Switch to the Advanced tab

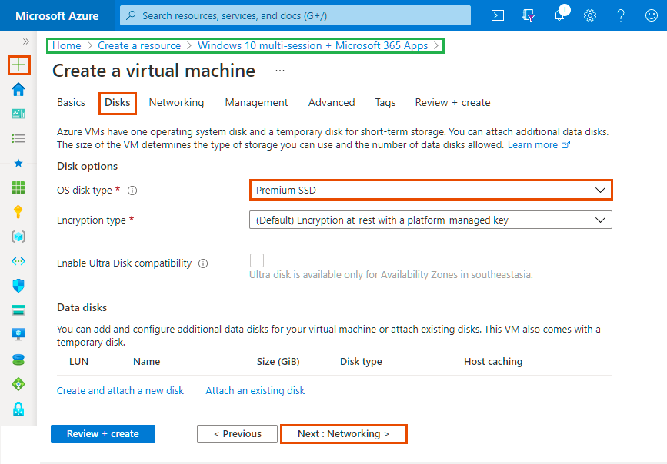(332, 102)
